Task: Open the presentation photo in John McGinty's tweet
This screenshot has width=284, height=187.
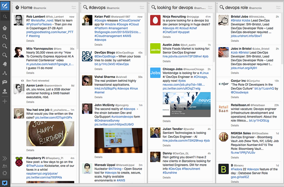Action: click(x=119, y=141)
